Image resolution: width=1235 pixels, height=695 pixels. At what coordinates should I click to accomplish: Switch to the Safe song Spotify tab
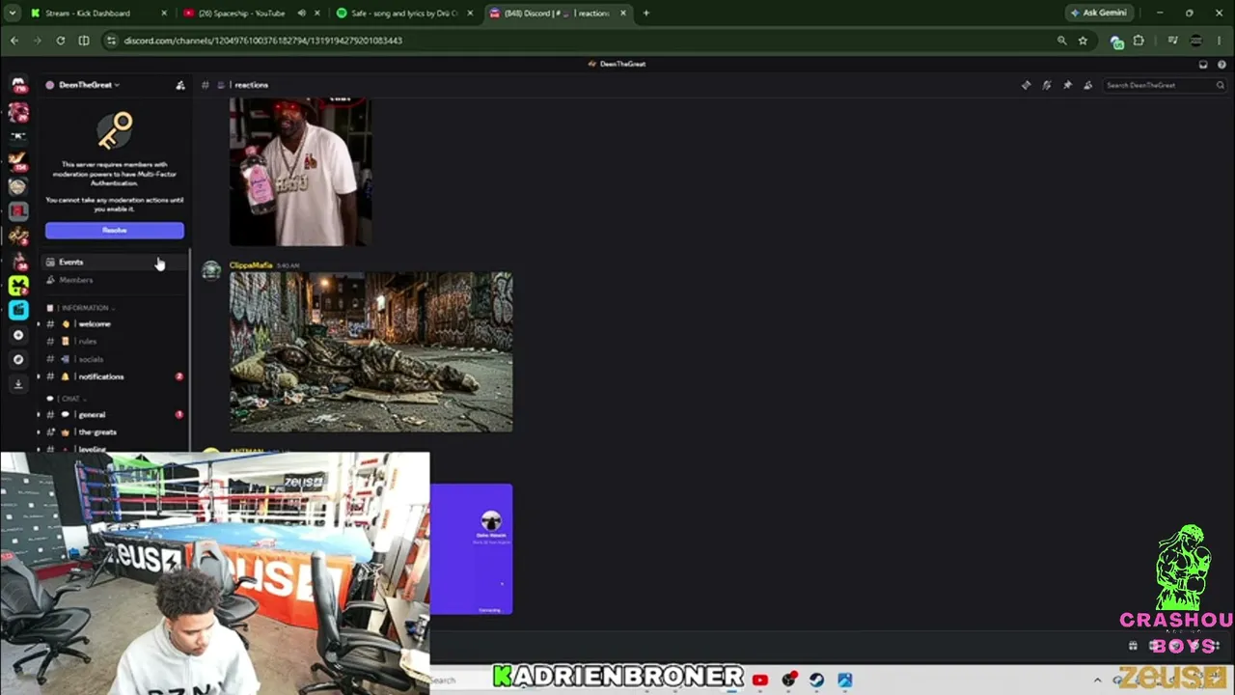point(405,14)
